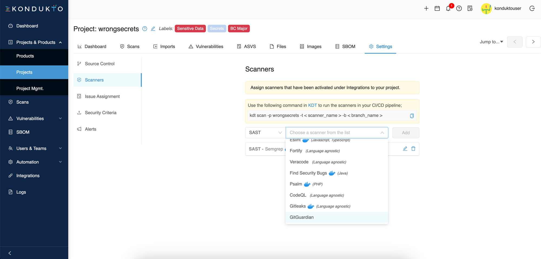
Task: Edit the SAST Semgrep scanner entry
Action: [x=405, y=149]
